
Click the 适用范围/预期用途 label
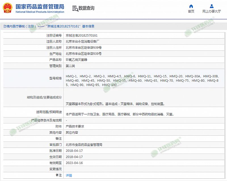[49, 112]
